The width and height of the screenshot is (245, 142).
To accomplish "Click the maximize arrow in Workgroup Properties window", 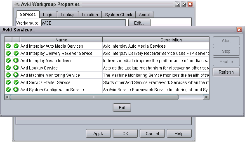I will [184, 4].
